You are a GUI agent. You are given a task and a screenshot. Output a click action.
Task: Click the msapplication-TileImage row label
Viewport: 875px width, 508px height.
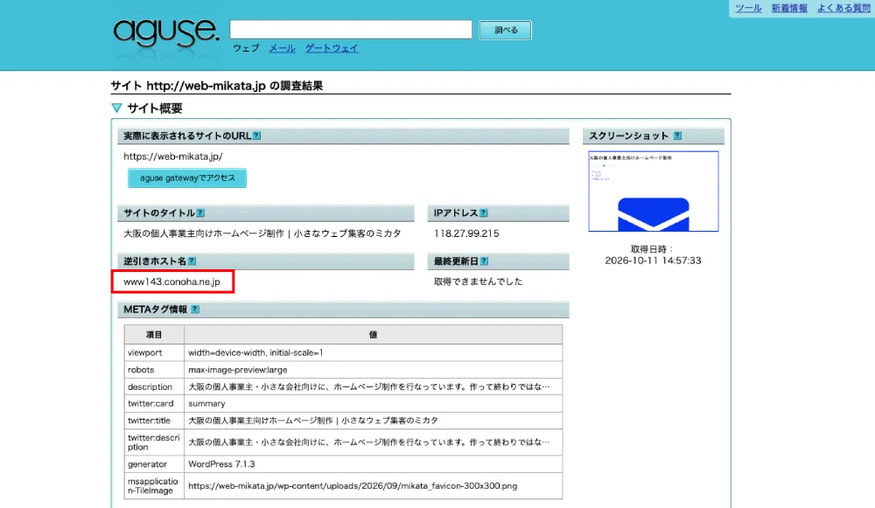(153, 485)
